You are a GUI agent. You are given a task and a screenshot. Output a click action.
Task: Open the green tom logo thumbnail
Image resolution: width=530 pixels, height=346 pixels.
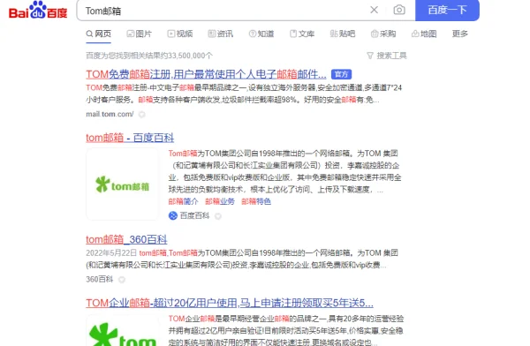(x=123, y=330)
